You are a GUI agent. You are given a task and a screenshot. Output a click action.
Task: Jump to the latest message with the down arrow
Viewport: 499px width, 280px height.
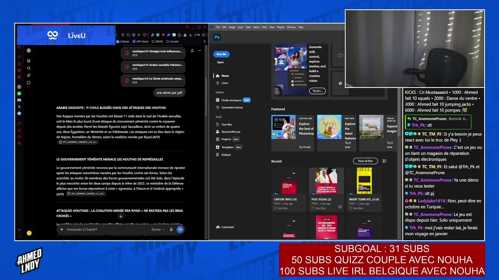tap(121, 216)
